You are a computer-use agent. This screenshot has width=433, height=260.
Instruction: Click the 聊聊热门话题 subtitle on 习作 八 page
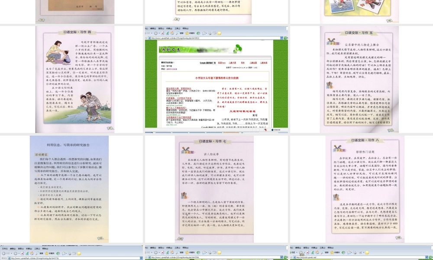[x=365, y=152]
